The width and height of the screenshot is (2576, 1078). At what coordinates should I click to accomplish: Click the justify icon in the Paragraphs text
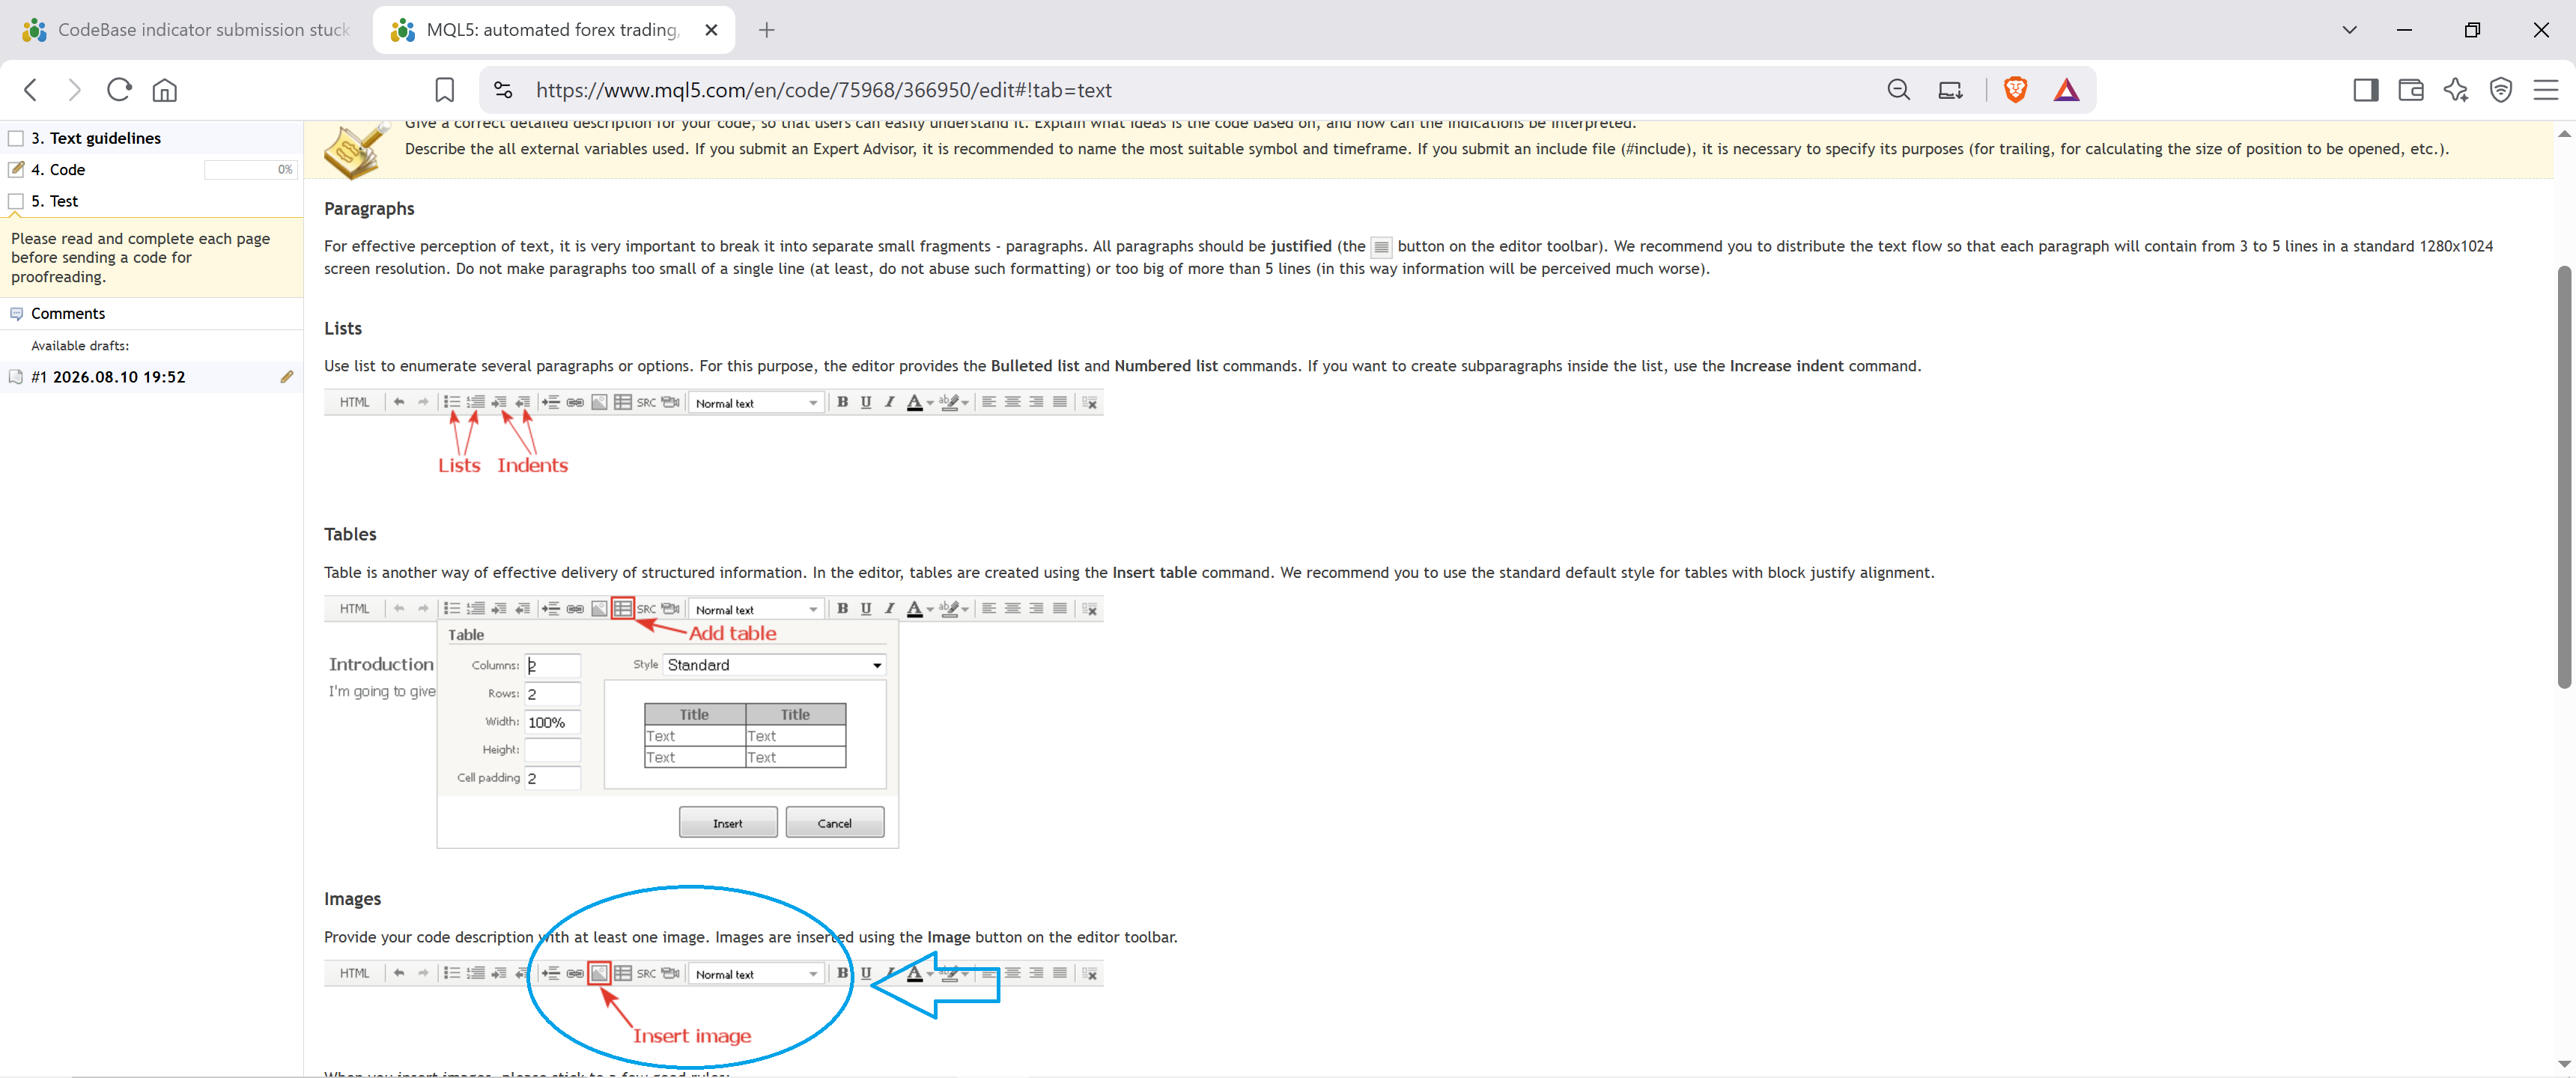coord(1381,247)
